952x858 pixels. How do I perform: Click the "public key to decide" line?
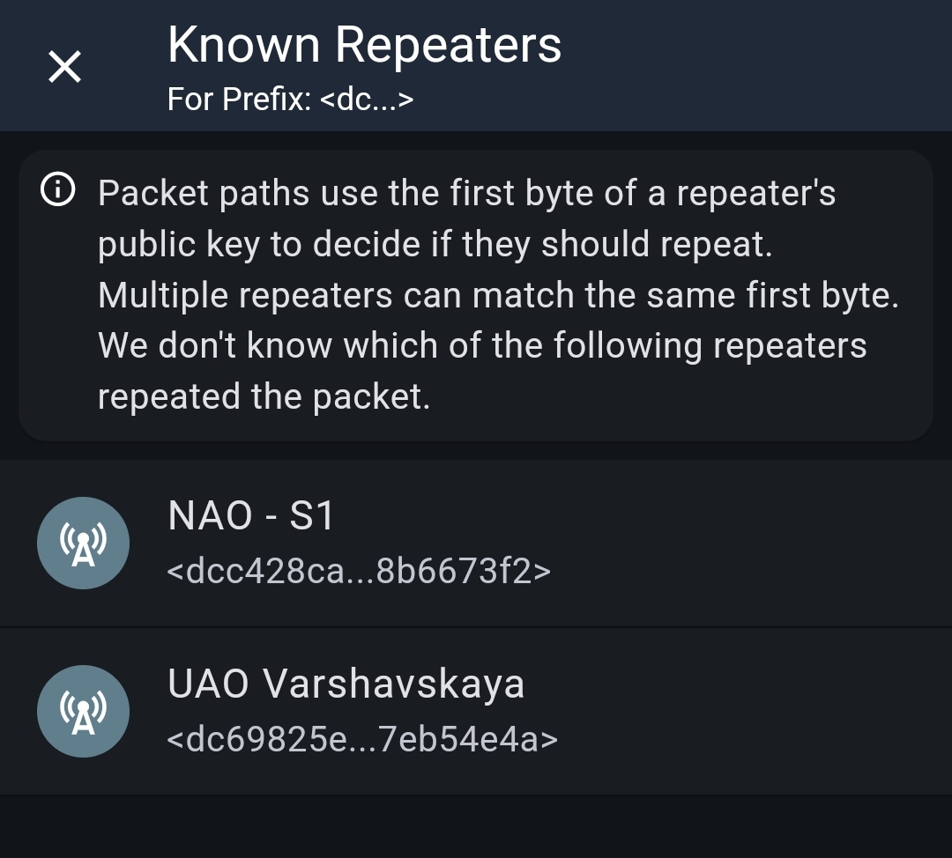click(x=435, y=245)
